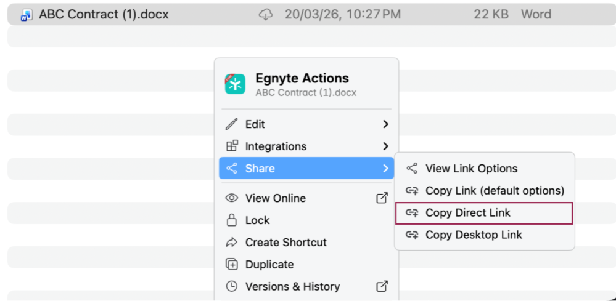
Task: Click the link icon beside Copy Direct Link
Action: (412, 213)
